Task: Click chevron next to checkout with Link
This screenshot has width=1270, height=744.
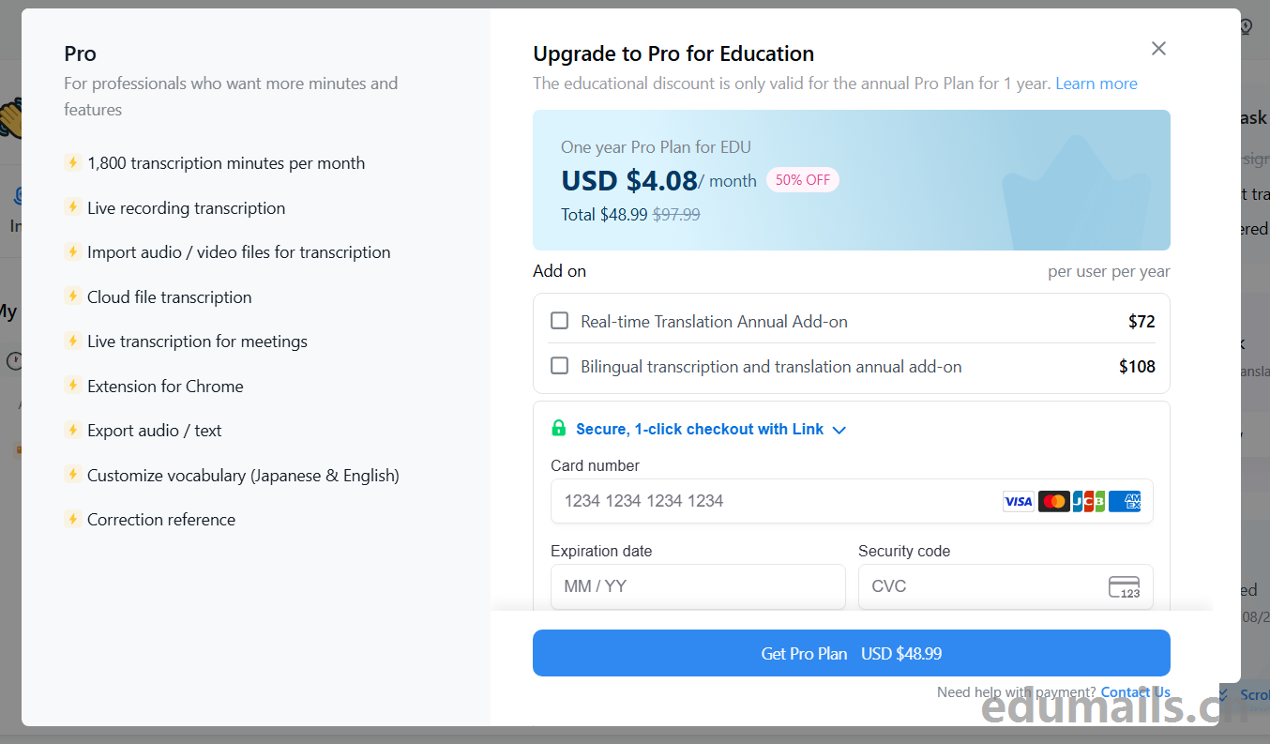Action: pyautogui.click(x=839, y=430)
